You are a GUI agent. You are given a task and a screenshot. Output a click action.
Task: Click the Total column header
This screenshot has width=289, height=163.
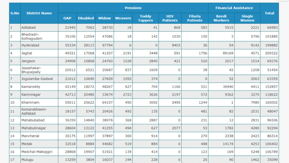269,13
